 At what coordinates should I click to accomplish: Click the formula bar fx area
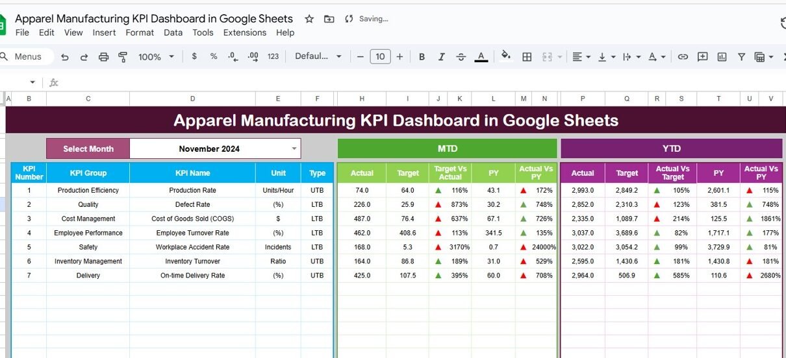55,82
